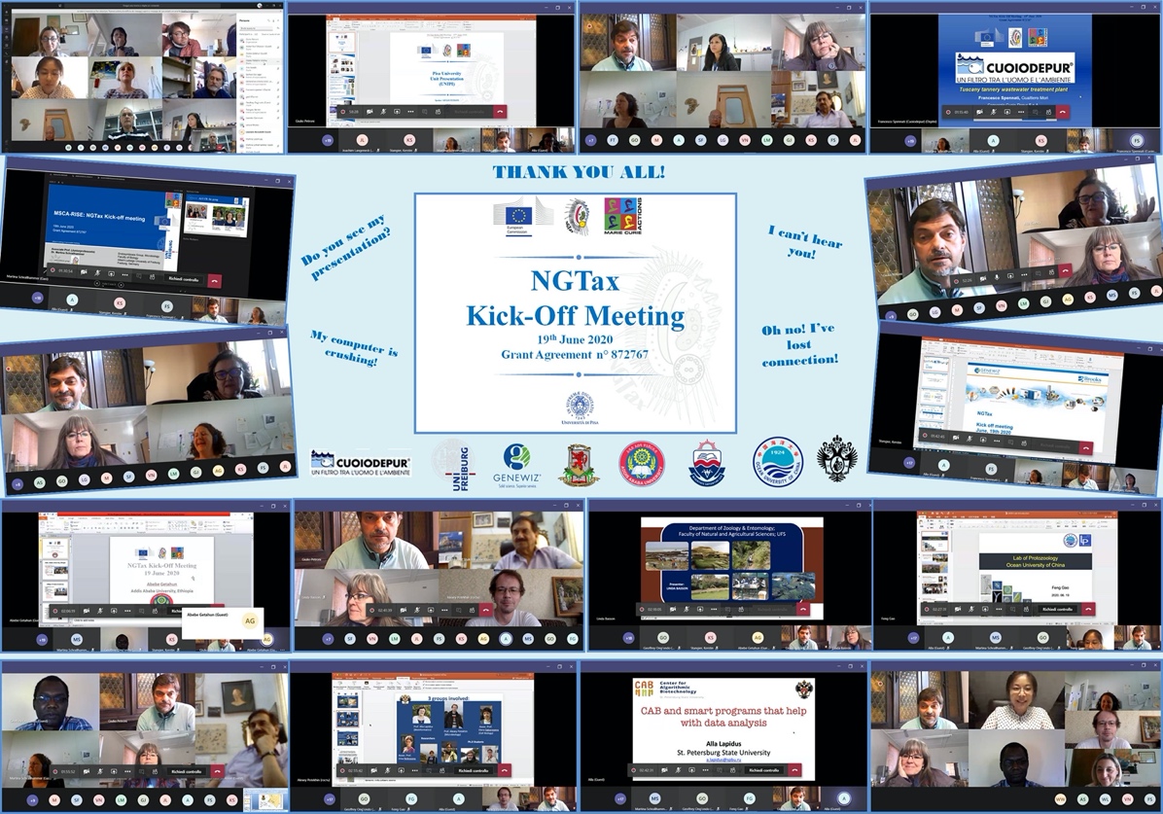Click Richiedi controllo in the Ocean University window
This screenshot has height=814, width=1163.
pos(1057,609)
